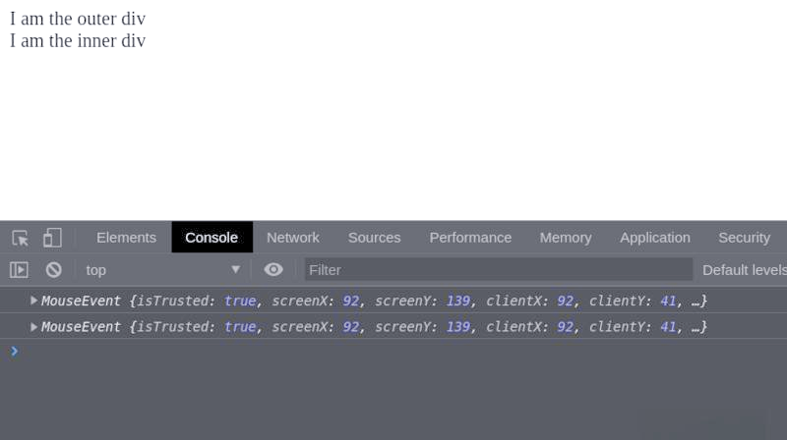Open the Network tab
Image resolution: width=787 pixels, height=440 pixels.
[x=292, y=238]
